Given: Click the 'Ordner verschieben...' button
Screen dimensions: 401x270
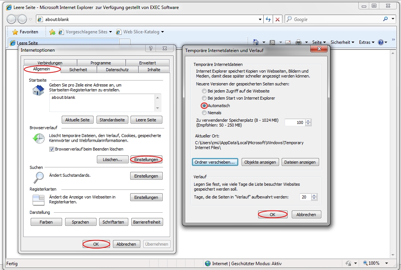Looking at the screenshot, I should coord(215,162).
